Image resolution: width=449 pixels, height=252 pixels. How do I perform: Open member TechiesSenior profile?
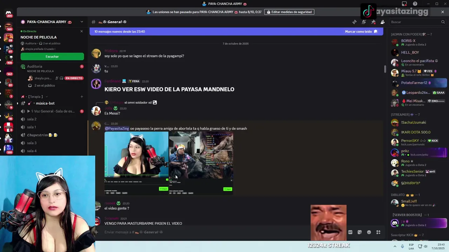click(418, 173)
